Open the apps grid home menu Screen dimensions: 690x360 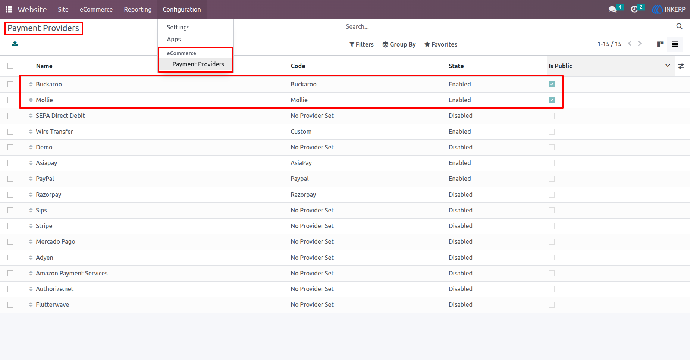point(9,9)
